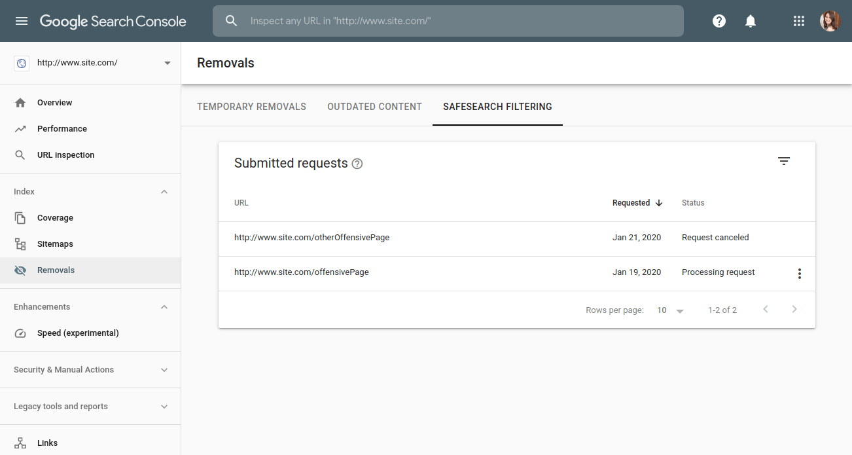Open the Outdated Content tab

pos(374,106)
